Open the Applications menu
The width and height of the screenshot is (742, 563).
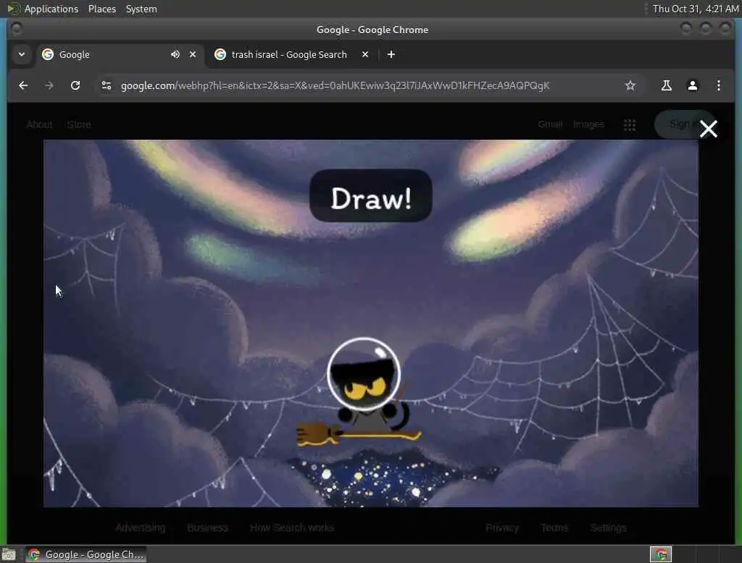51,9
